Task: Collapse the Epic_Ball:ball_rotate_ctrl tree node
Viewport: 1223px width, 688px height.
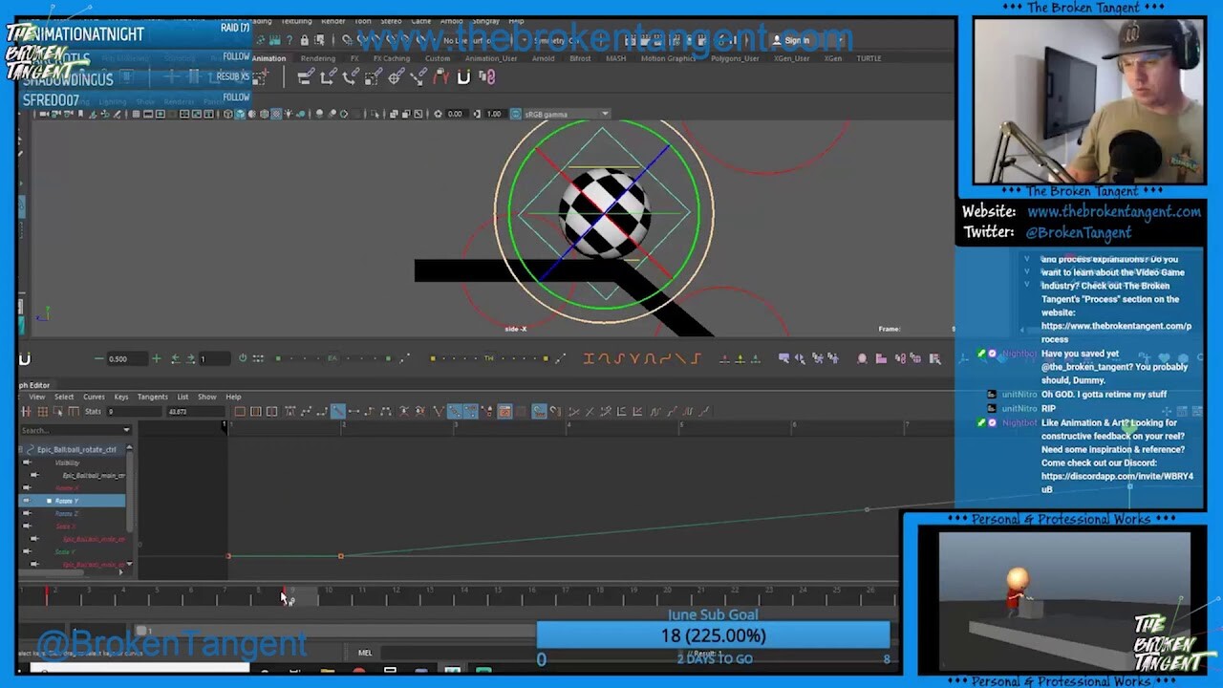Action: click(x=20, y=449)
